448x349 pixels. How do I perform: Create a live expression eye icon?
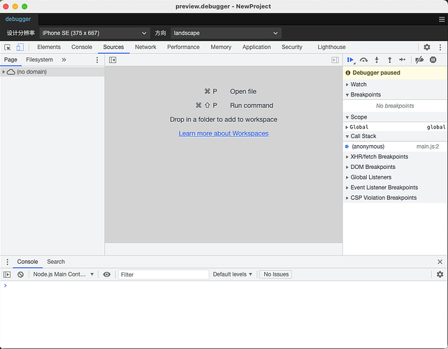tap(106, 274)
